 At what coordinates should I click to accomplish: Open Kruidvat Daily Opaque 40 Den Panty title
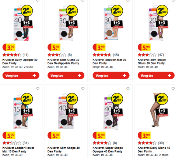coord(20,62)
